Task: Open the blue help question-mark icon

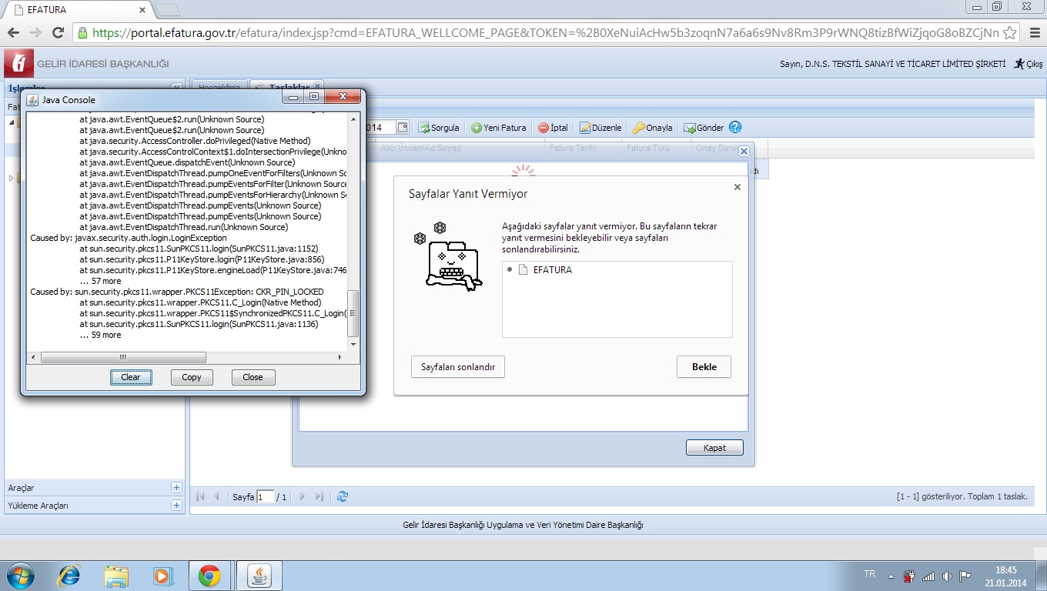Action: click(735, 127)
